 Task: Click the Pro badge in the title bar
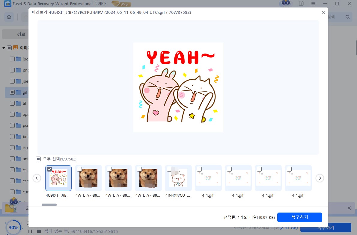[x=121, y=4]
